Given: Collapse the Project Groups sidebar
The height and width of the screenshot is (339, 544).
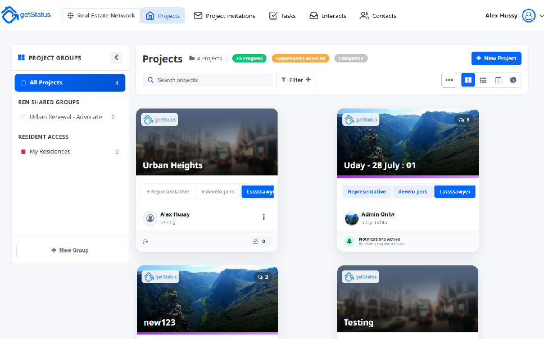Looking at the screenshot, I should [116, 57].
